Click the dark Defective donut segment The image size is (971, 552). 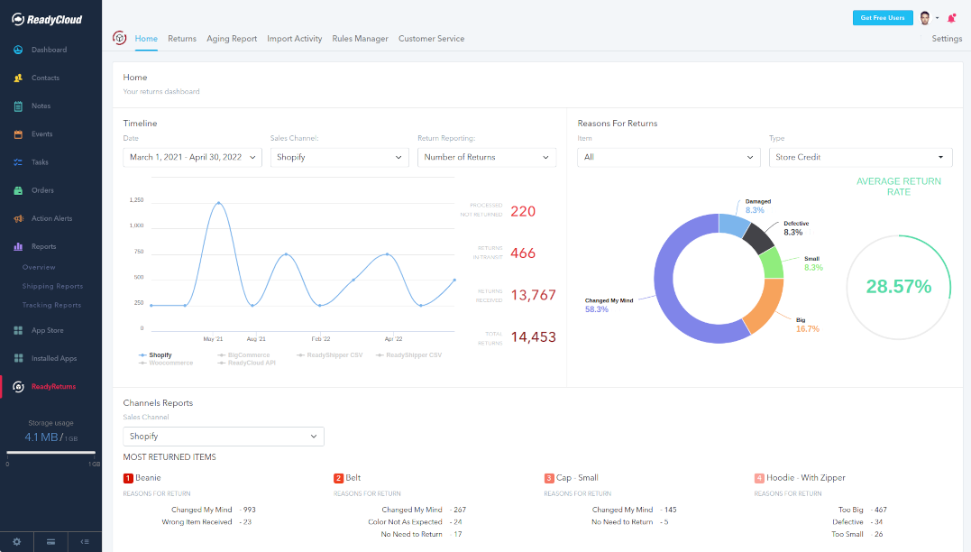pyautogui.click(x=758, y=238)
